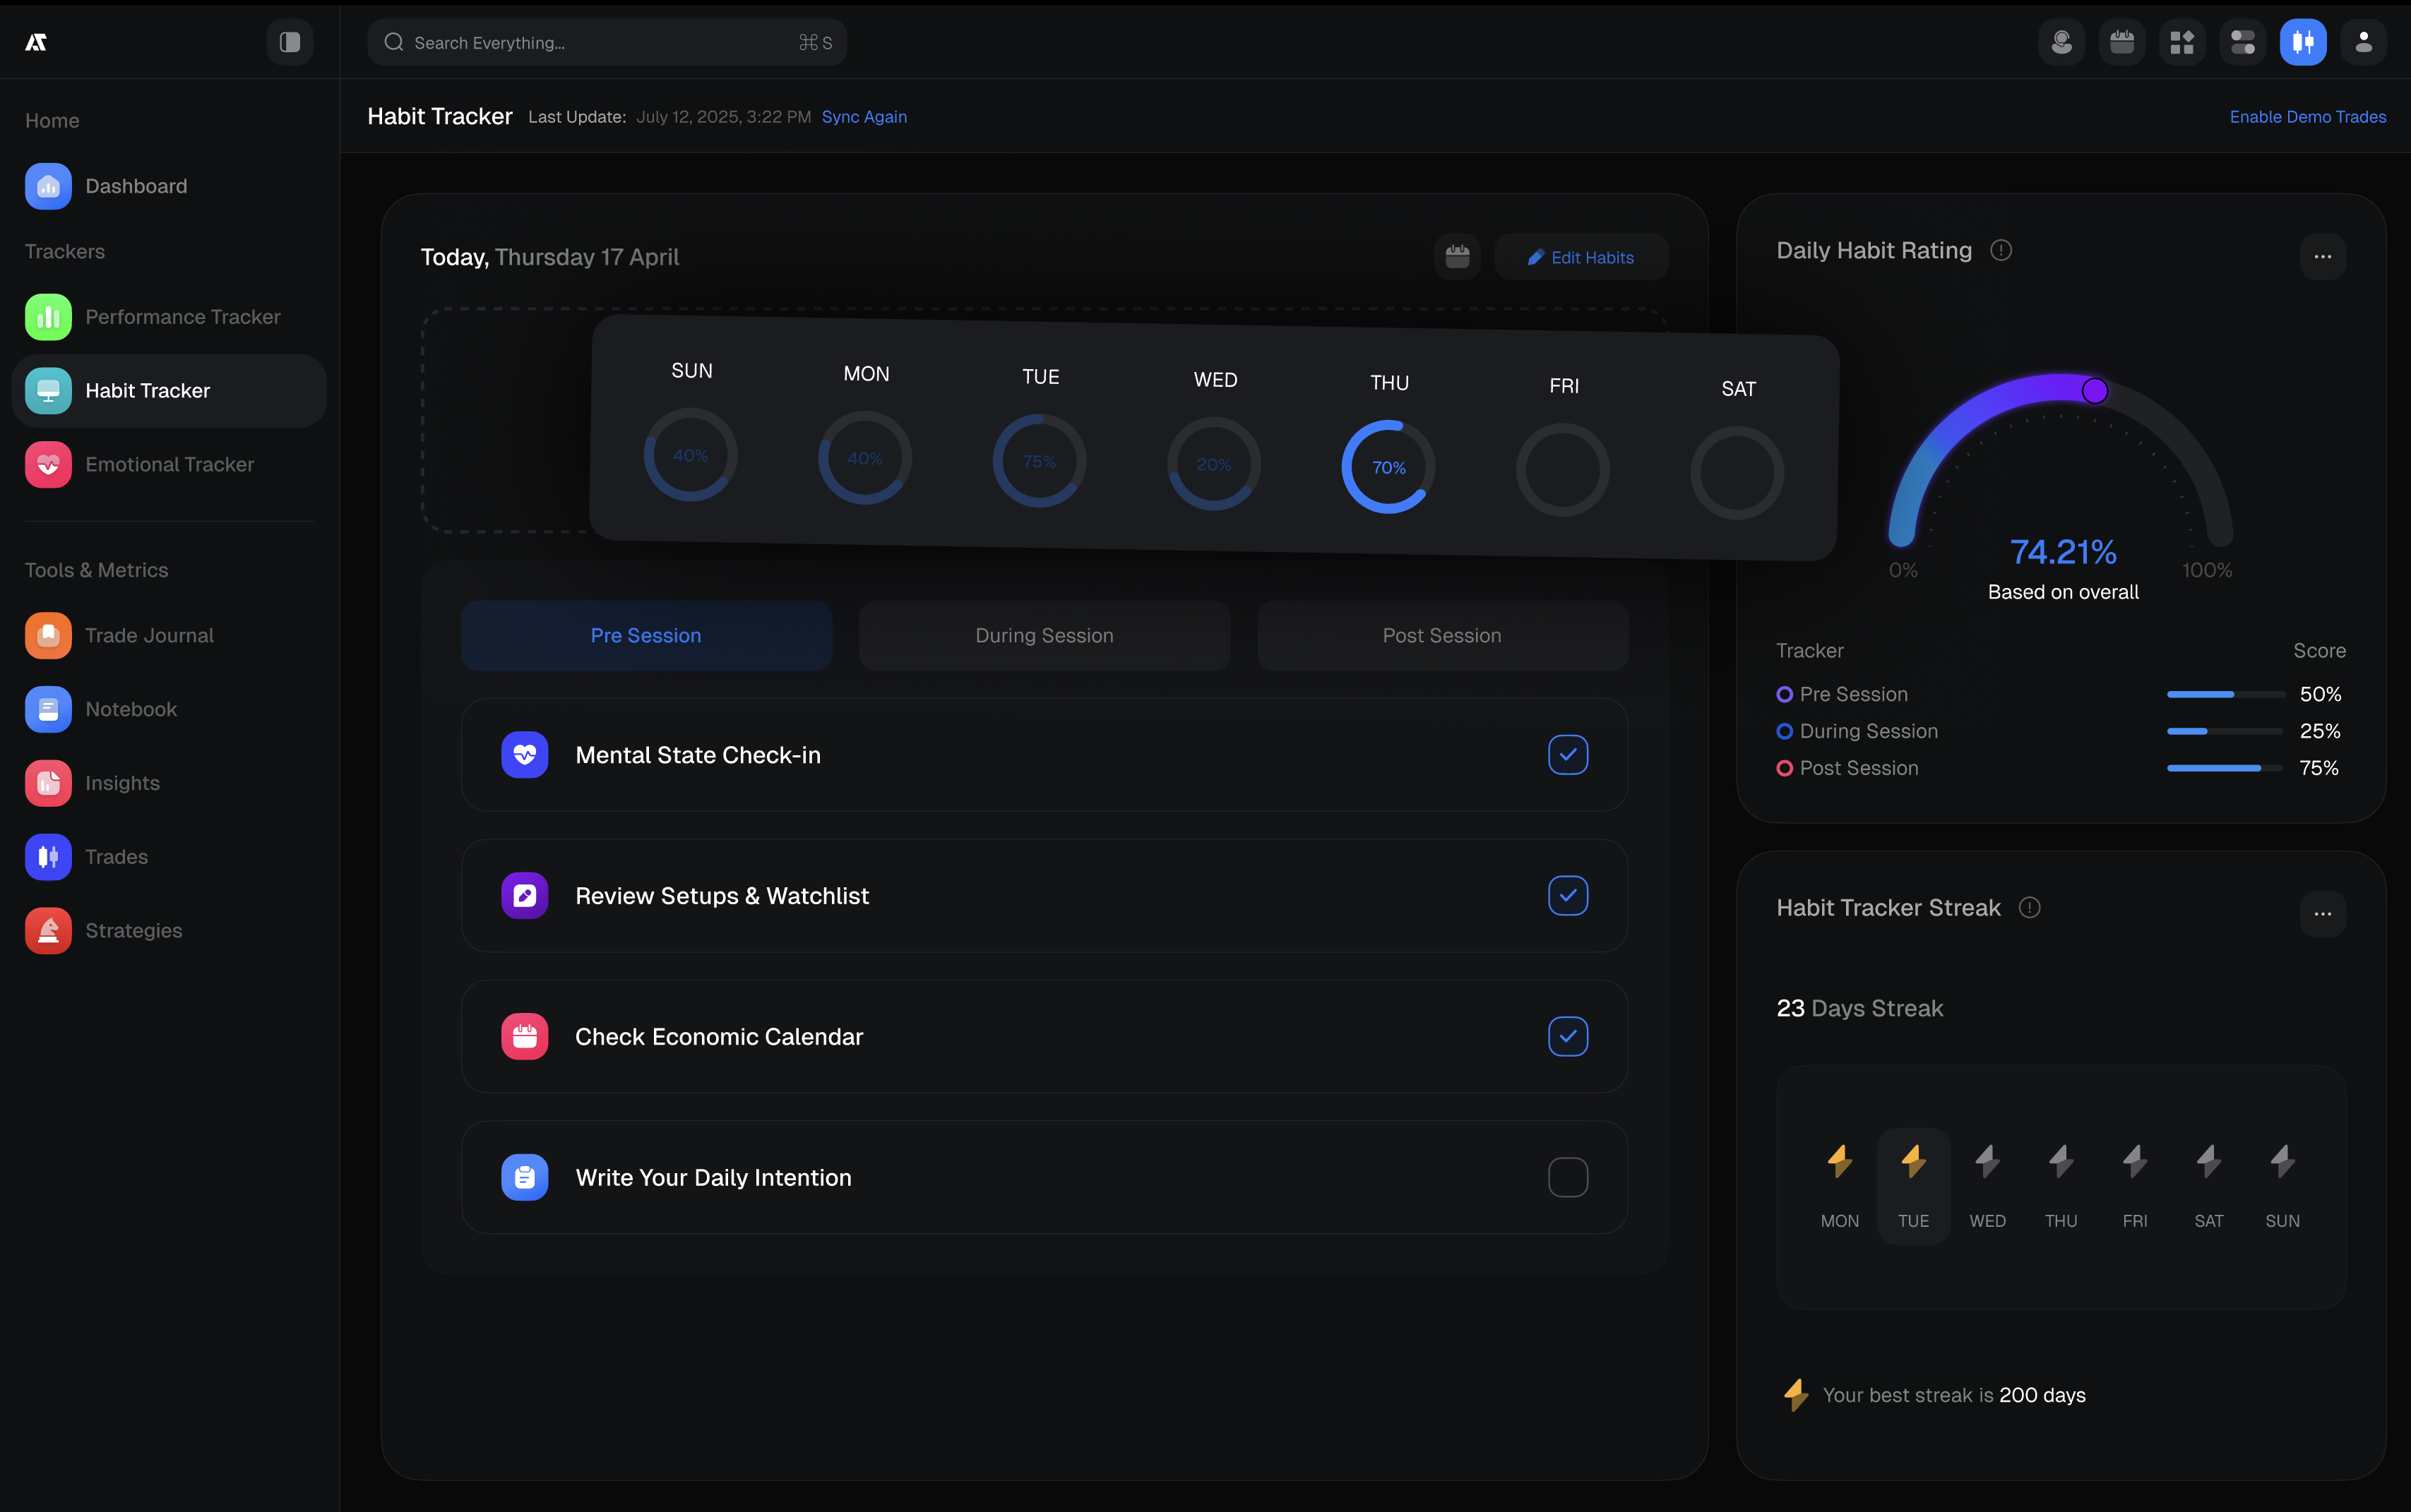The height and width of the screenshot is (1512, 2411).
Task: Switch to the During Session tab
Action: pos(1044,635)
